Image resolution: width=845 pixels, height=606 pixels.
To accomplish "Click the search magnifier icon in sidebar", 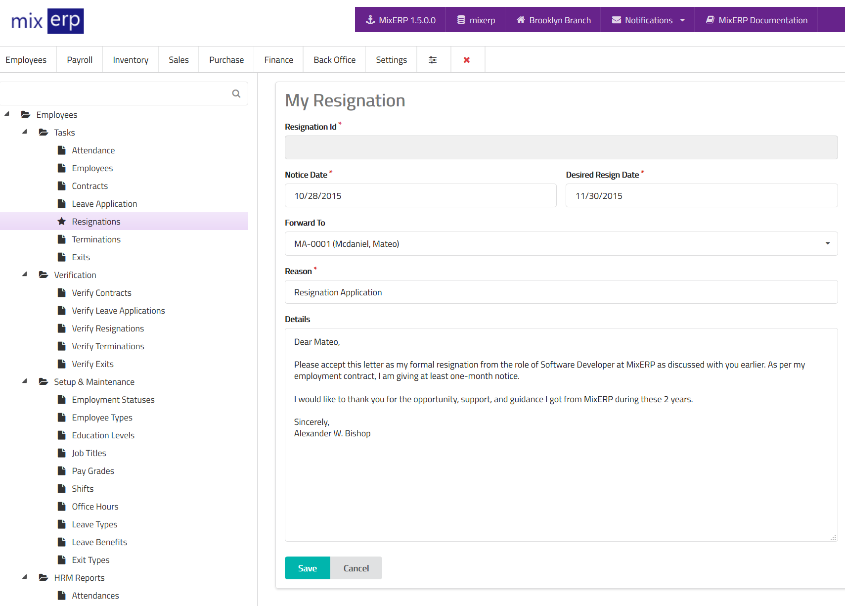I will (236, 93).
